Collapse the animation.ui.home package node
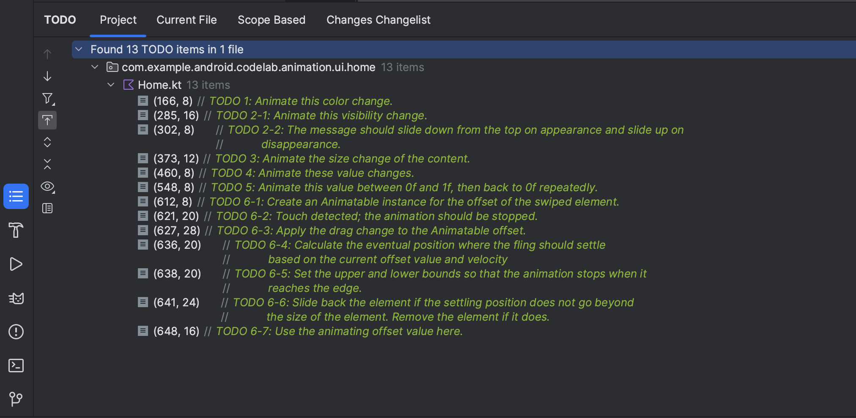The image size is (856, 418). tap(95, 66)
